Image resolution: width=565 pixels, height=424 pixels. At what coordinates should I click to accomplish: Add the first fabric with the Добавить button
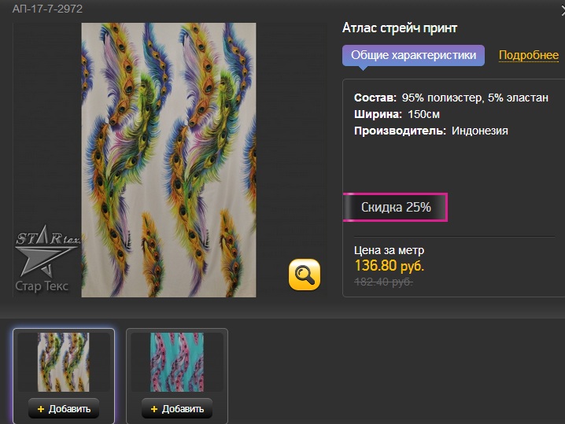click(64, 409)
